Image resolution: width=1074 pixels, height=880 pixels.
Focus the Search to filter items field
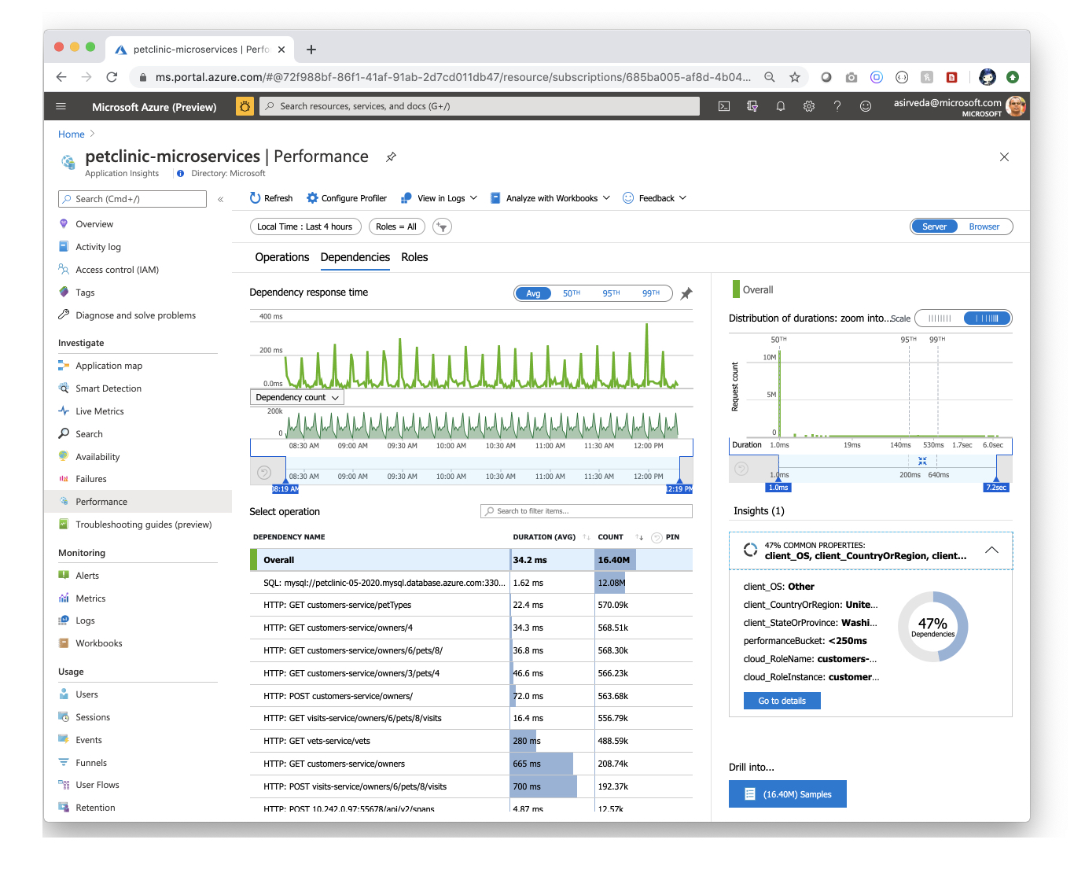point(587,511)
